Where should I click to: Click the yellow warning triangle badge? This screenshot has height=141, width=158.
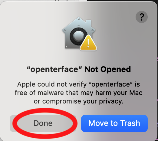tap(88, 43)
